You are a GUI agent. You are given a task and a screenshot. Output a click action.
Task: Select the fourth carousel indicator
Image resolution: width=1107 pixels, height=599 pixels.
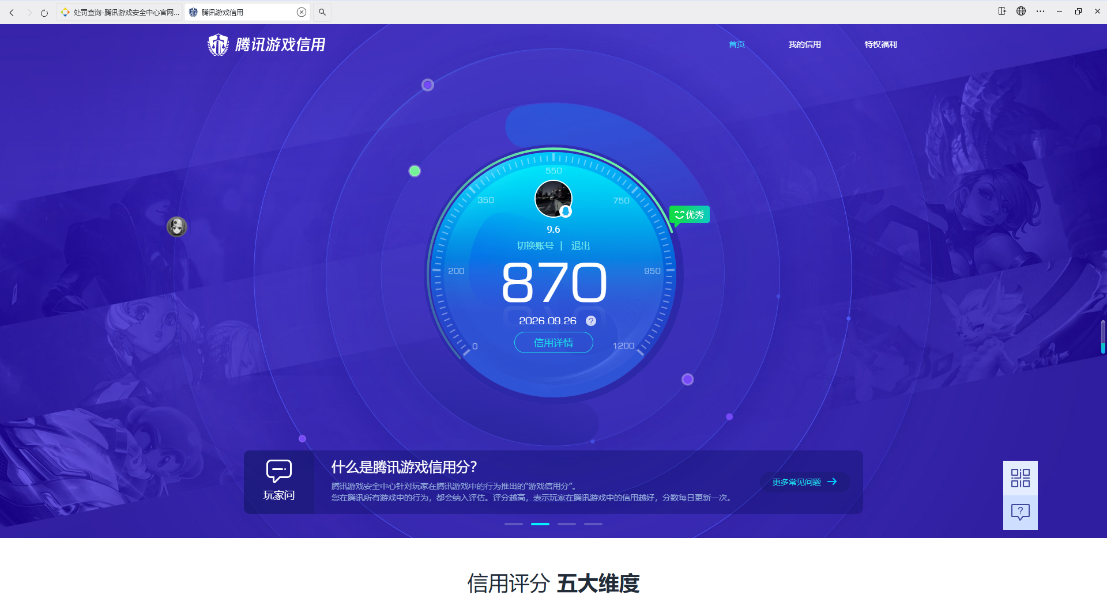click(593, 524)
